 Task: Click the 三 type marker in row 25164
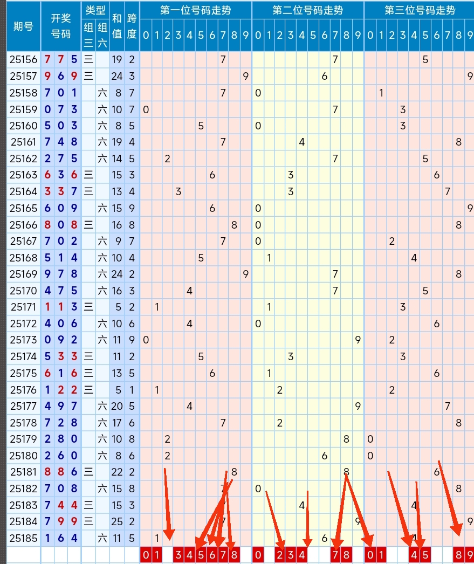88,191
